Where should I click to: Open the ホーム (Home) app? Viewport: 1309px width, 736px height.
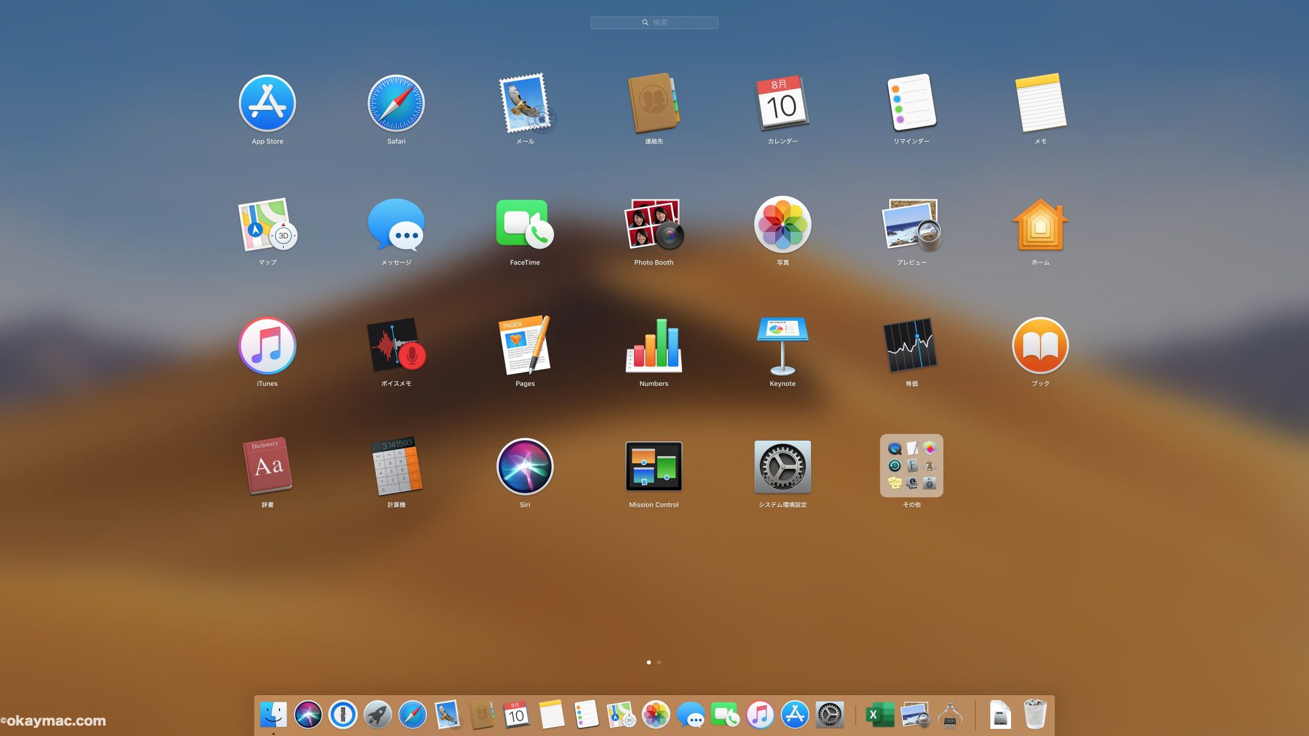1041,225
